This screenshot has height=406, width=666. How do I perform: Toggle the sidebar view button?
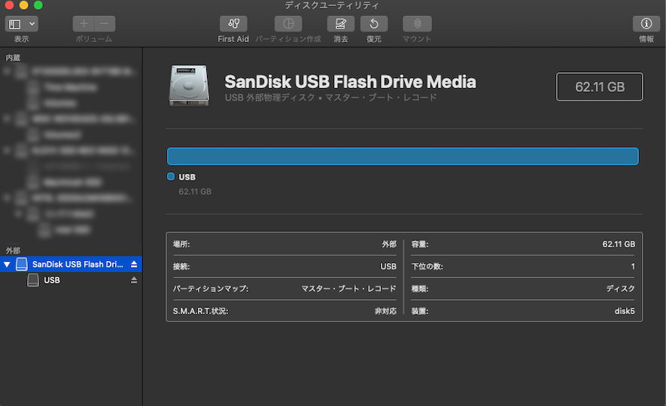tap(15, 24)
